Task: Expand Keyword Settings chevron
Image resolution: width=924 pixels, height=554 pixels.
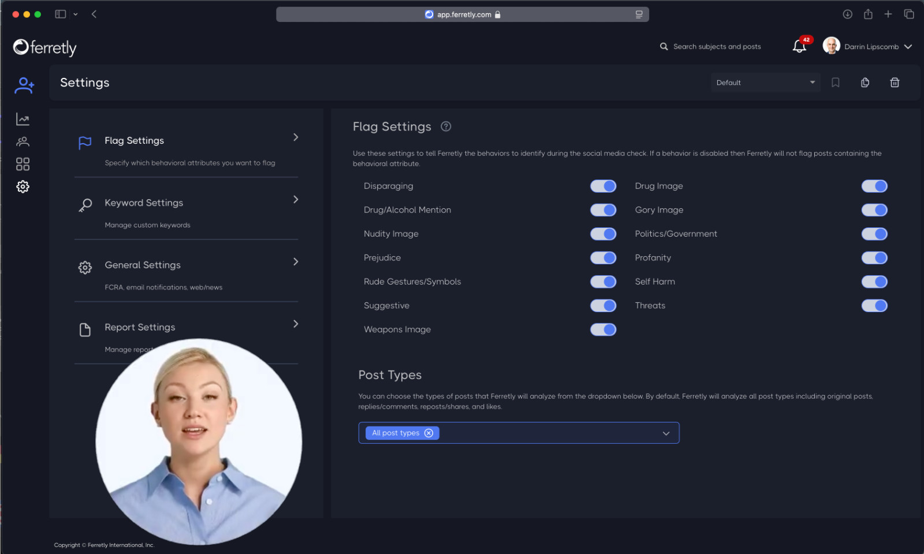Action: pyautogui.click(x=296, y=200)
